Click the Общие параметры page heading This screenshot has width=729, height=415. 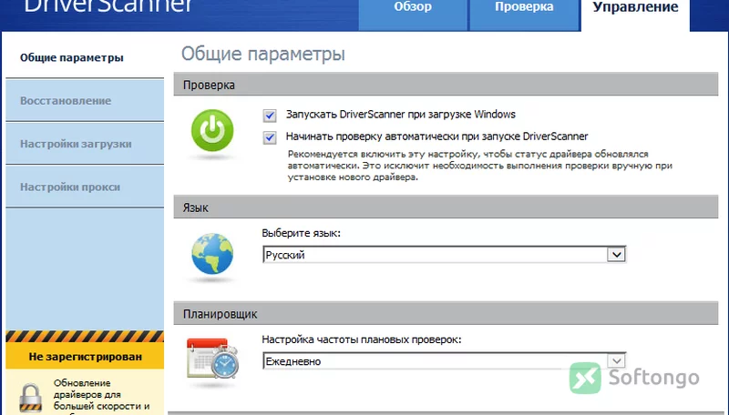[262, 54]
